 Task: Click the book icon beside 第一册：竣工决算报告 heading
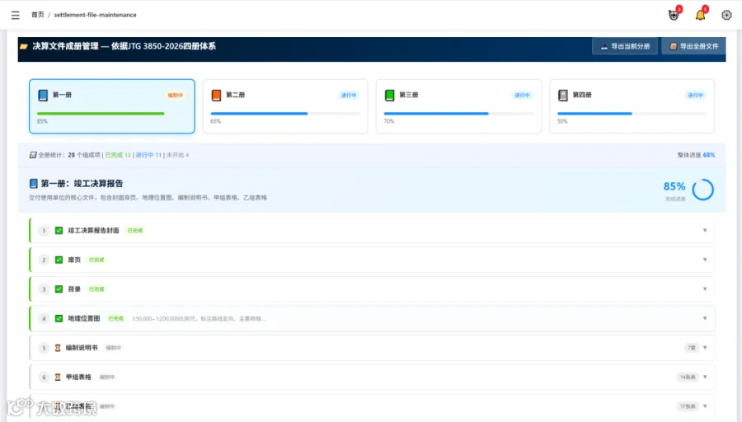click(x=34, y=183)
